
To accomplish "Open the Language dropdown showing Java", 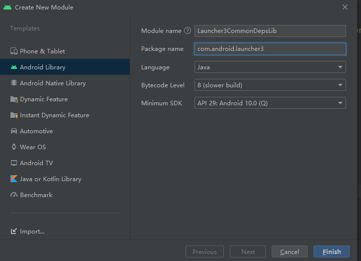I will (x=270, y=67).
